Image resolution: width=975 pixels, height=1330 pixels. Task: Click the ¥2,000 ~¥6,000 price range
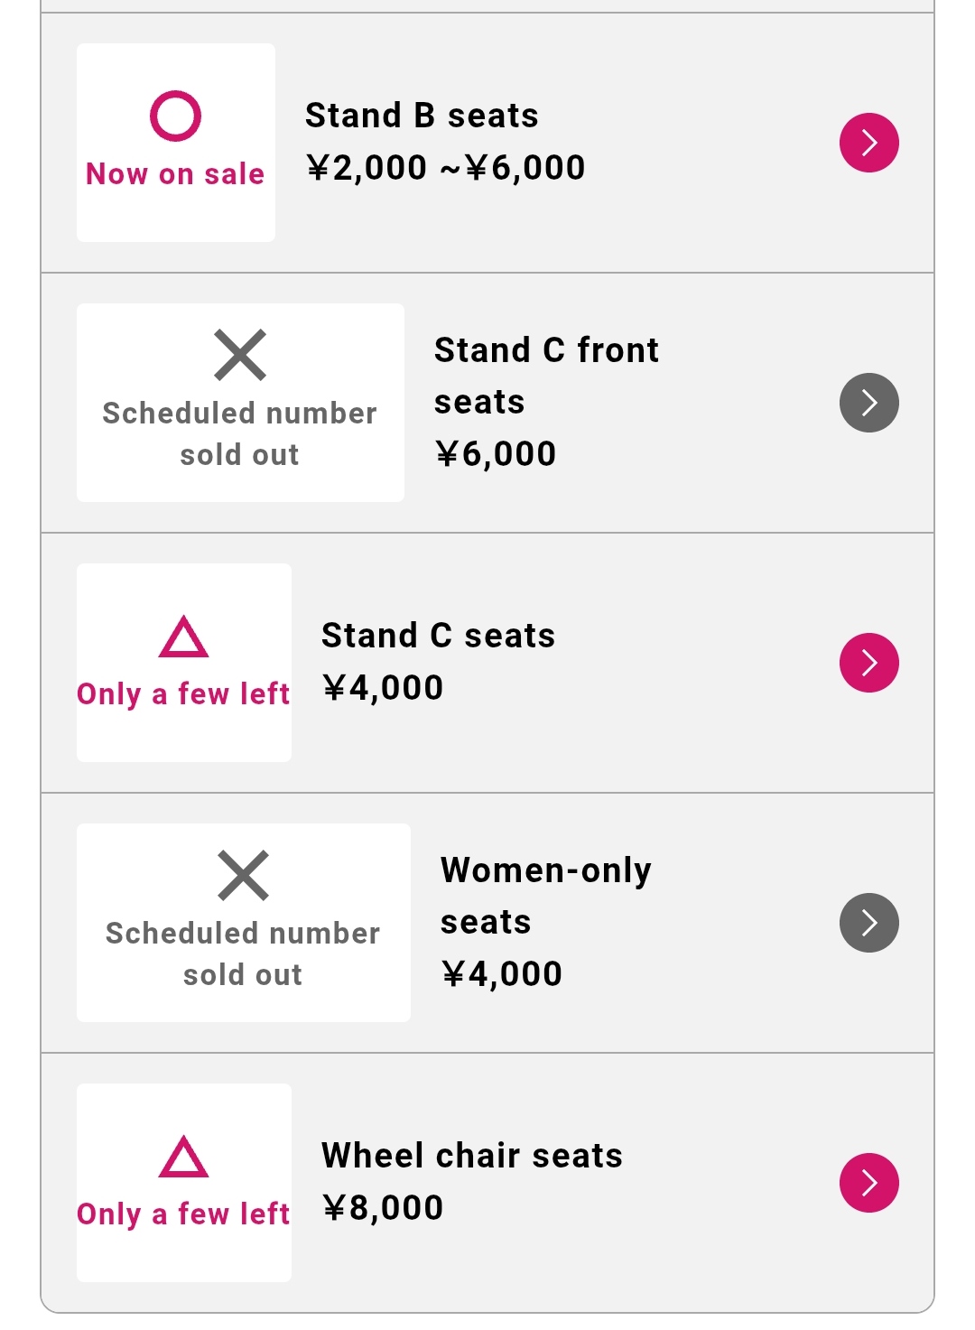pos(445,168)
